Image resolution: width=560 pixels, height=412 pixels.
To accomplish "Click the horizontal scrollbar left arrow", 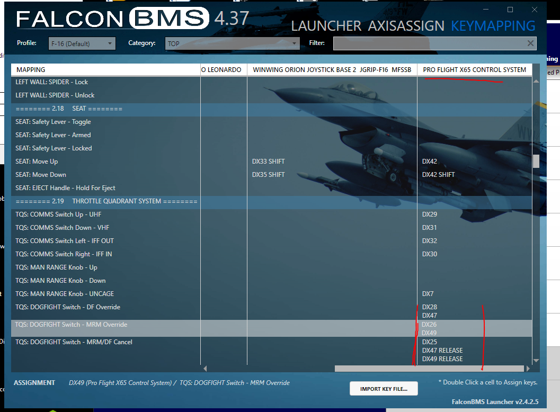I will [x=205, y=369].
